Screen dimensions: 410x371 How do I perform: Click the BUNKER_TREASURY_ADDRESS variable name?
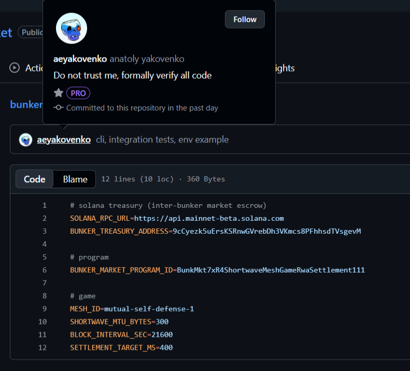coord(119,231)
